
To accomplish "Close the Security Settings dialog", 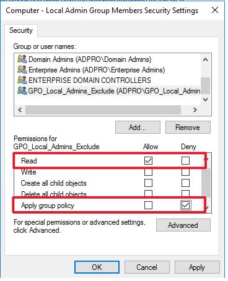I will point(215,10).
